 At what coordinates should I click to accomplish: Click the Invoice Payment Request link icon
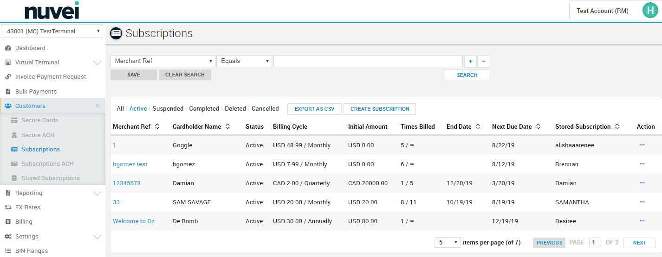coord(8,77)
